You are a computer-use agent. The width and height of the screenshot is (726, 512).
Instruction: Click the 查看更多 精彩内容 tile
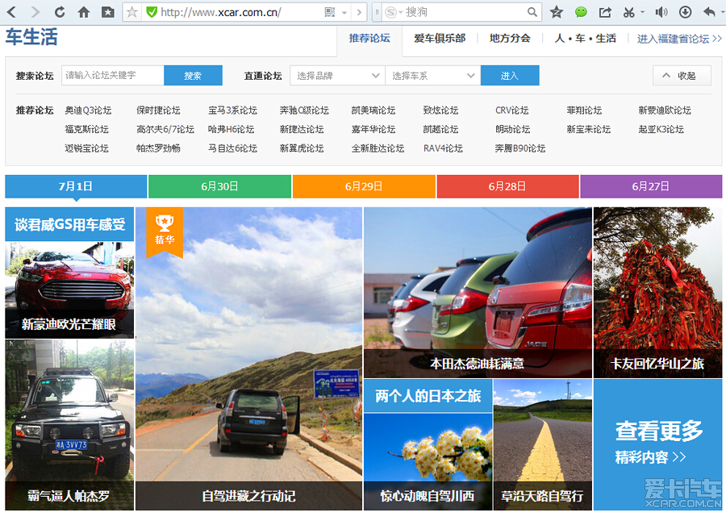658,444
